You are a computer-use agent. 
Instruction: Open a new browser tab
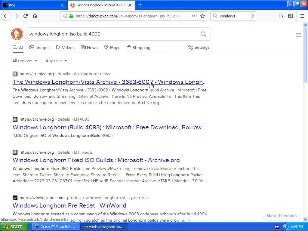tap(140, 5)
